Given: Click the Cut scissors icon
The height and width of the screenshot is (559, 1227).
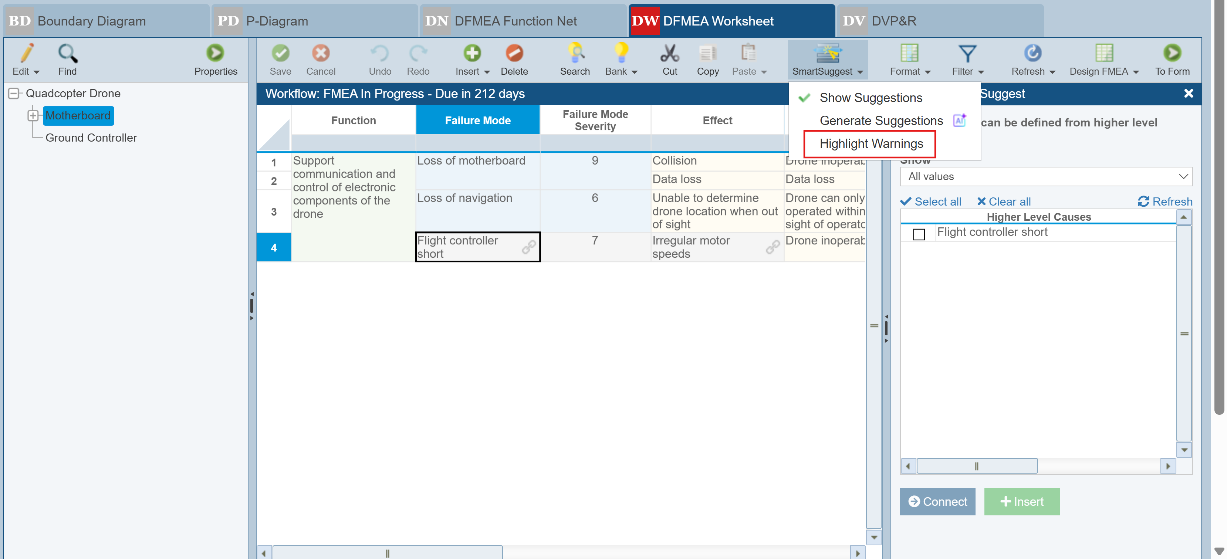Looking at the screenshot, I should point(669,53).
